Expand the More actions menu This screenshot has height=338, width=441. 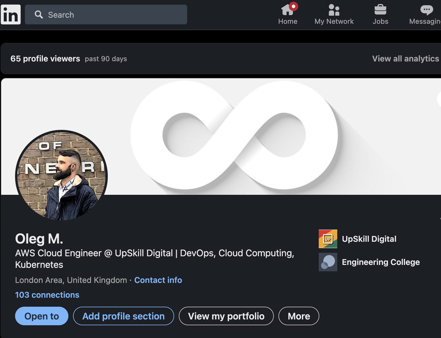(299, 316)
